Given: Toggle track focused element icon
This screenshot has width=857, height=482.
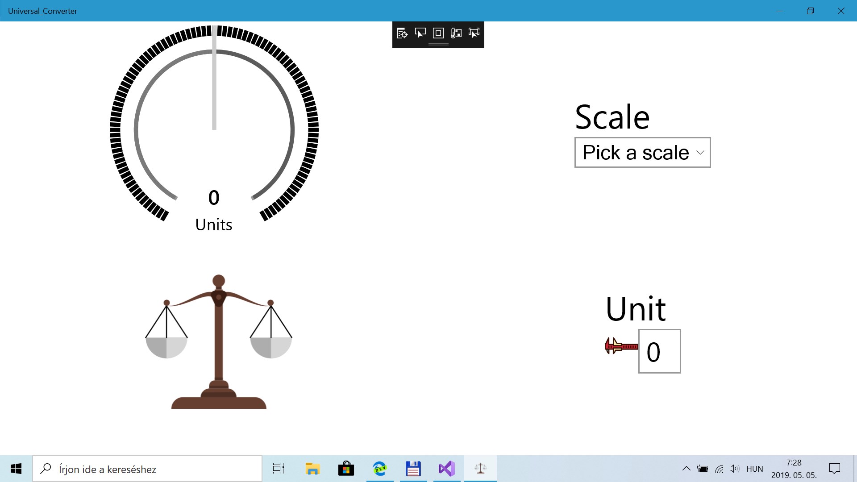Looking at the screenshot, I should coord(474,33).
